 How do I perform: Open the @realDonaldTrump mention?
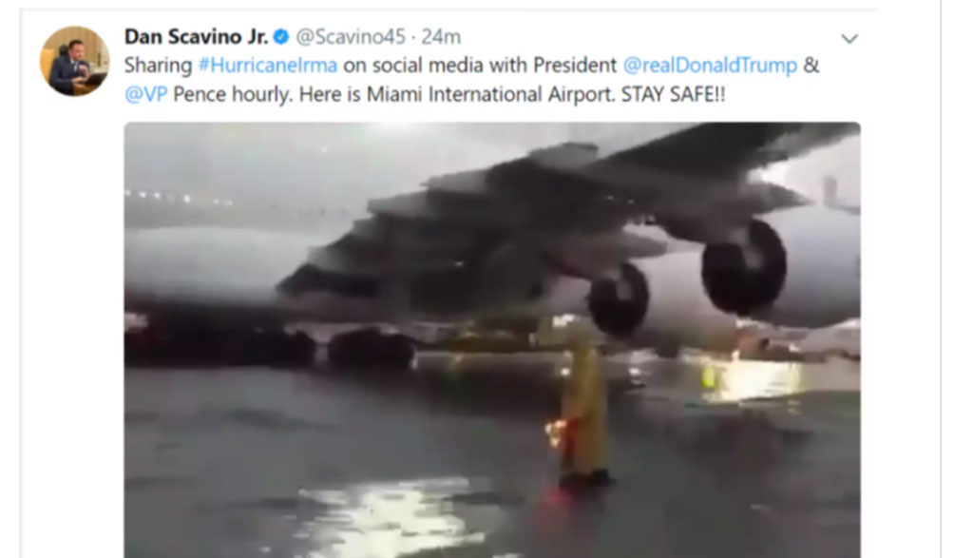pos(710,66)
